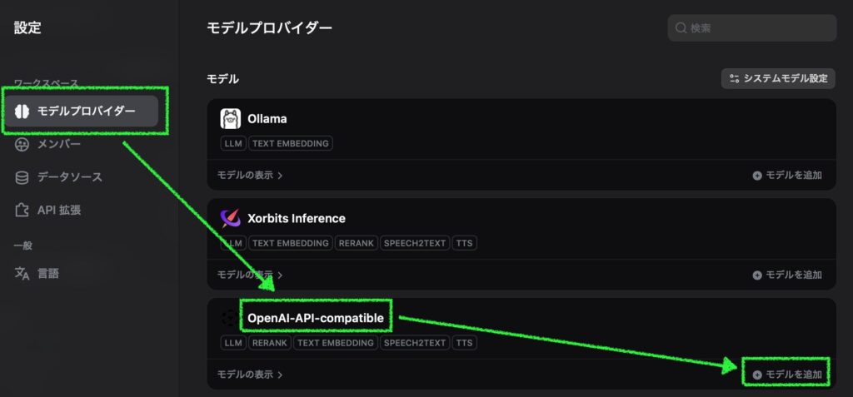Open システムモデル設定 button
This screenshot has width=853, height=397.
tap(778, 79)
